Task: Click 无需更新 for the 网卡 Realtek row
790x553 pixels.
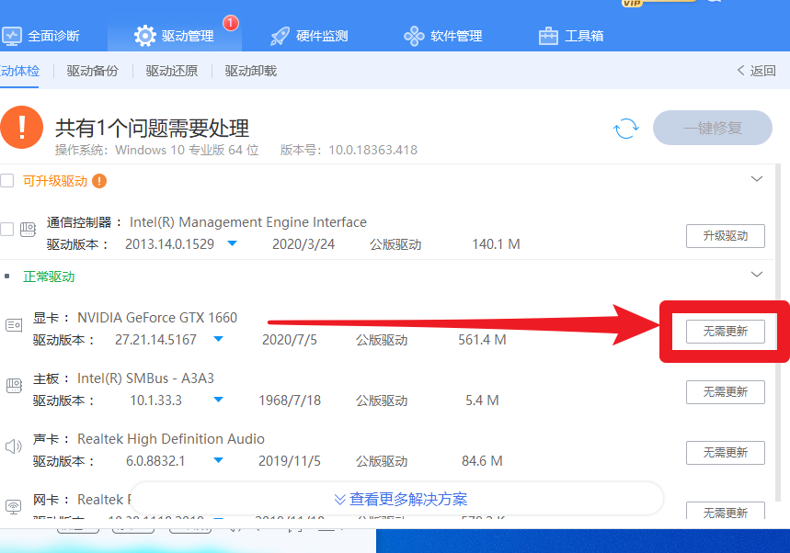Action: click(726, 512)
